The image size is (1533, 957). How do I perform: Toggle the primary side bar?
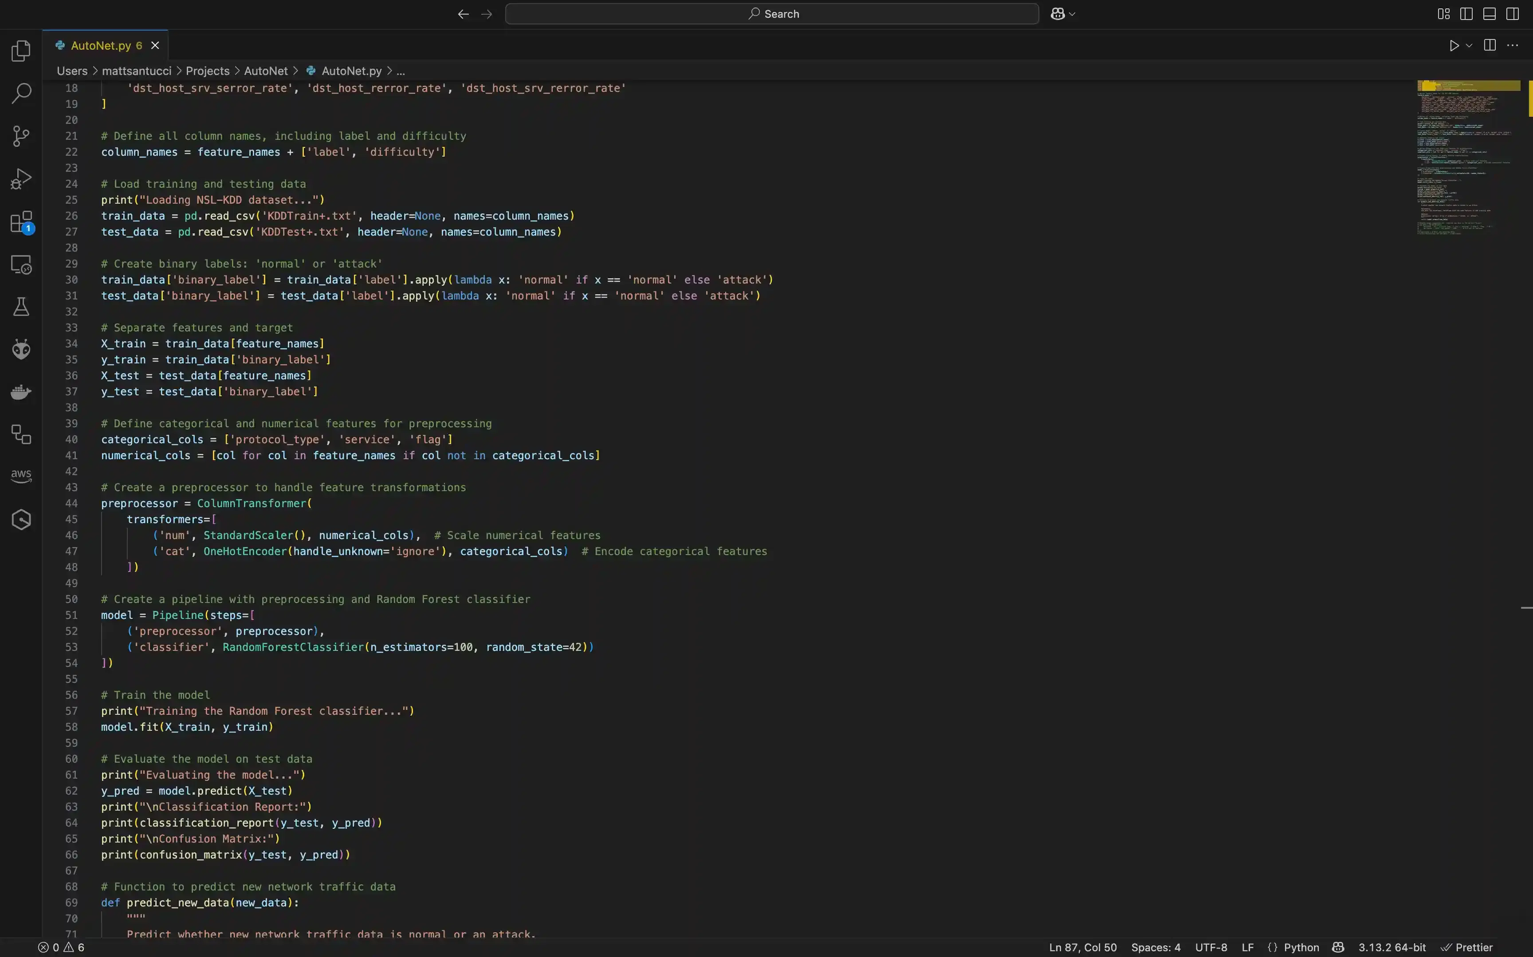pyautogui.click(x=1466, y=14)
